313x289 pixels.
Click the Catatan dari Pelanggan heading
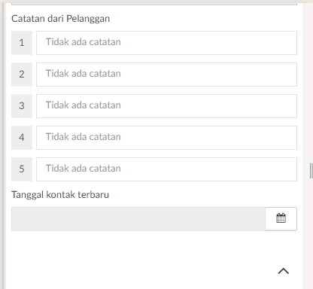[x=61, y=19]
